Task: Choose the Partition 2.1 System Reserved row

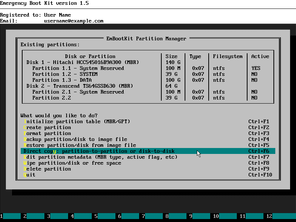Action: point(148,92)
